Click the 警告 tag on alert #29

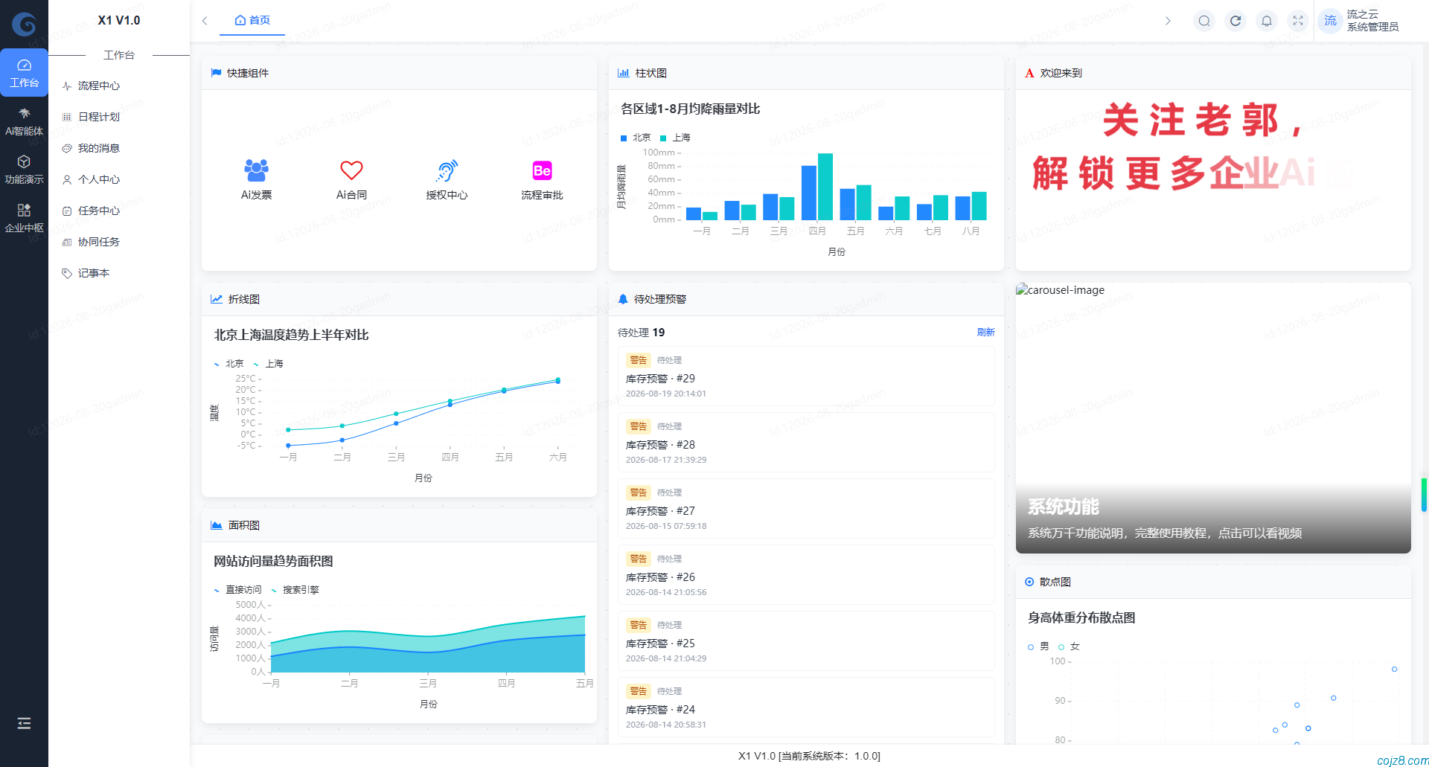(639, 360)
